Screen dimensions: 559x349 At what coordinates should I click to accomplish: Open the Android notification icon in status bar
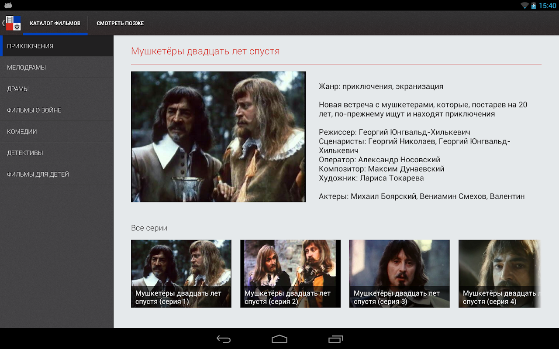click(x=8, y=5)
